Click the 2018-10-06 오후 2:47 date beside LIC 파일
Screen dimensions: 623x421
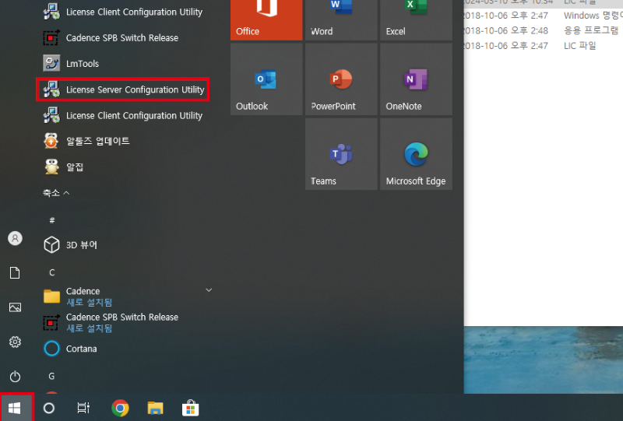[506, 46]
